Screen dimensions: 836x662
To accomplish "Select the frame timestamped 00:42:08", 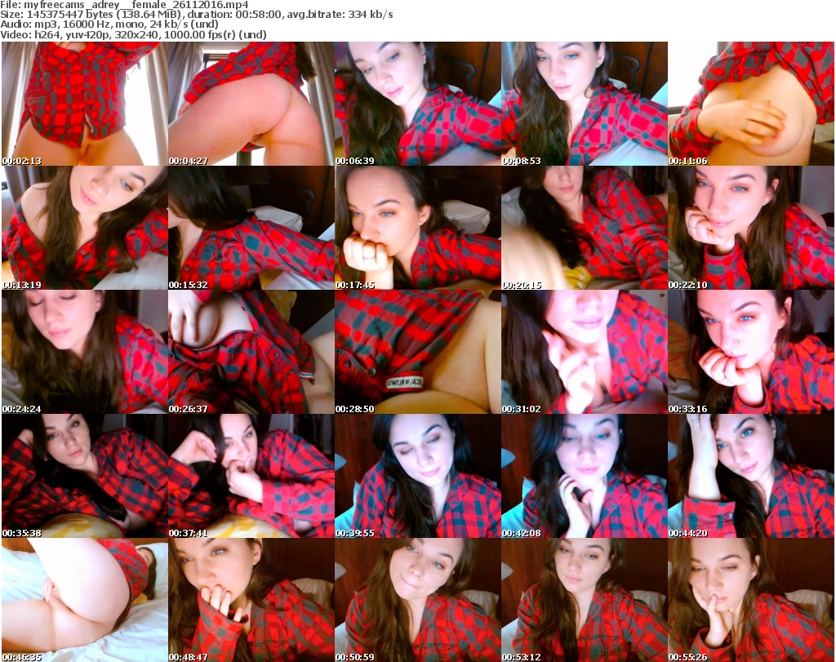I will 584,476.
